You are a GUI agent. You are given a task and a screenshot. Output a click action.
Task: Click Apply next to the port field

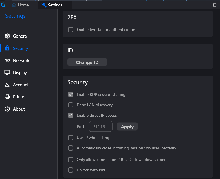(127, 127)
